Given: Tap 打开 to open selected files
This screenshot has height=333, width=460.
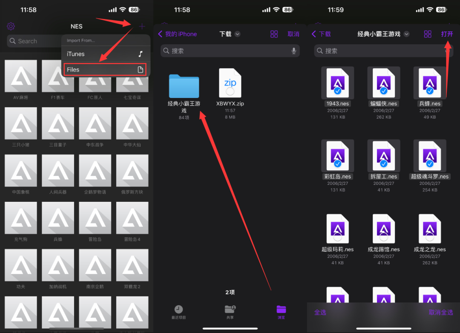Looking at the screenshot, I should point(447,34).
